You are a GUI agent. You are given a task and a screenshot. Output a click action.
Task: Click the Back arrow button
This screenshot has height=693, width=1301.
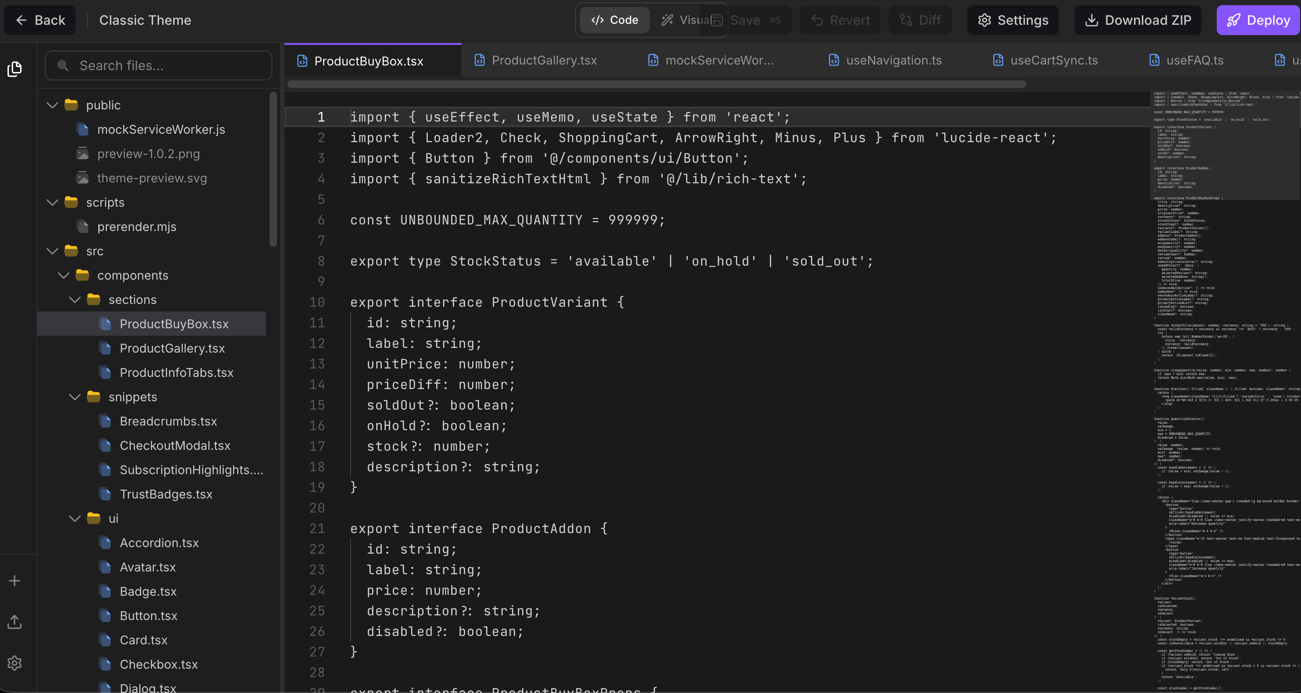[40, 20]
